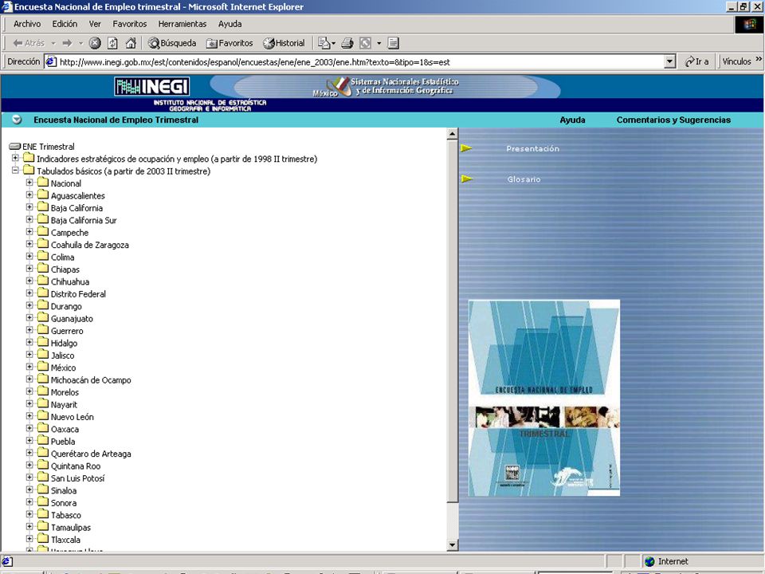765x574 pixels.
Task: Expand the Tamaulipas tree node
Action: [x=29, y=526]
